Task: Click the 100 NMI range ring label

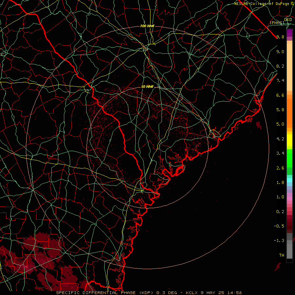Action: pos(147,26)
